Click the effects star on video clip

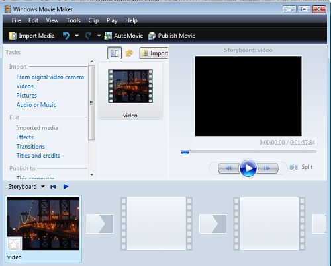[14, 244]
